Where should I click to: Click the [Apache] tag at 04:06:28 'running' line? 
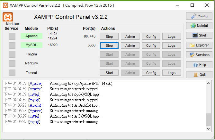tap(35, 111)
